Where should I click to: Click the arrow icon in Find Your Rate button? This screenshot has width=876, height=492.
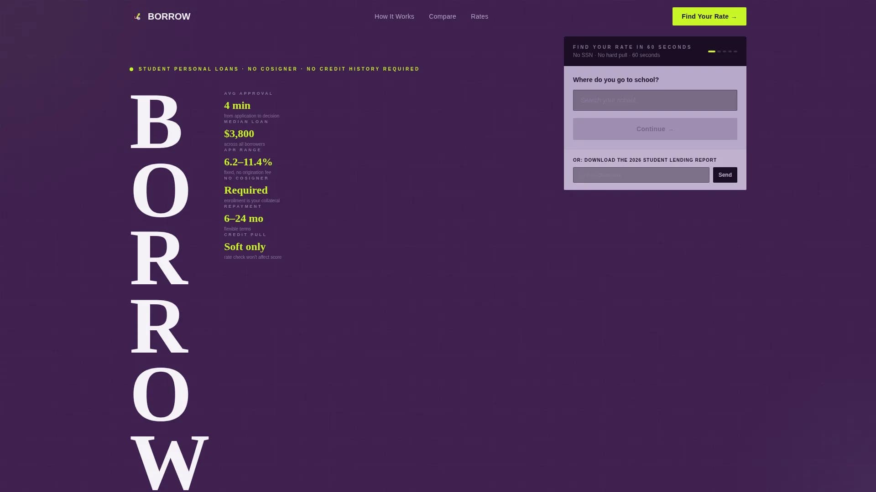point(734,16)
